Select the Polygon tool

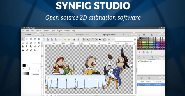(x=35, y=43)
